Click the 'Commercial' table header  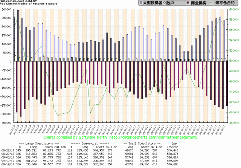tap(90, 144)
